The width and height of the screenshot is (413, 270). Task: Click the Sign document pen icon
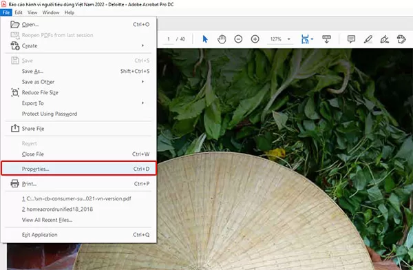tap(385, 39)
